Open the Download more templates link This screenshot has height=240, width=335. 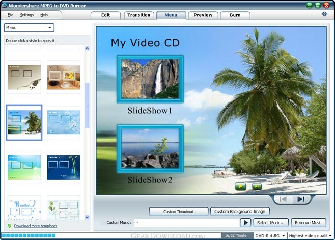(x=36, y=226)
